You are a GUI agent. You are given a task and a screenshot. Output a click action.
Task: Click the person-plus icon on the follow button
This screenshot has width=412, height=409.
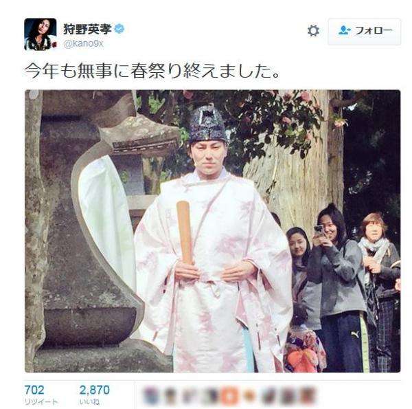[344, 31]
